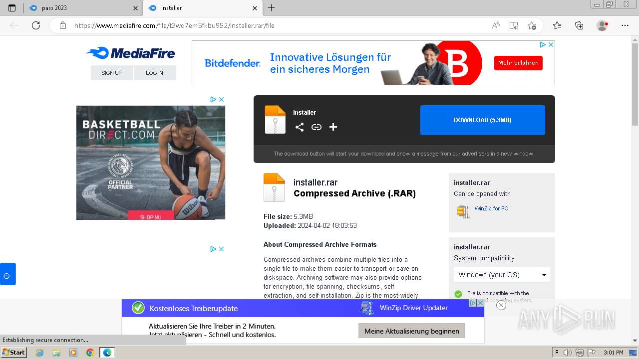Open the browser Settings and more menu

625,25
